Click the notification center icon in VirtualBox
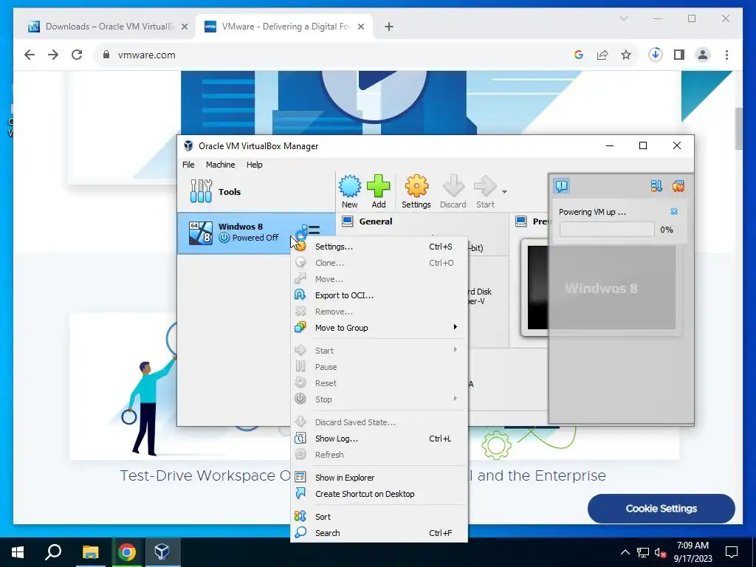 pos(562,185)
